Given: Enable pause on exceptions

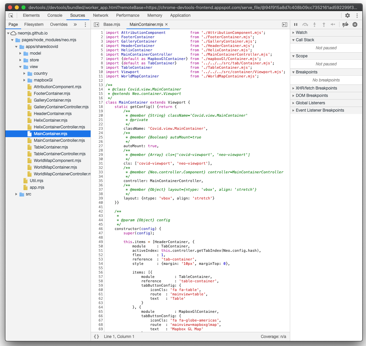Looking at the screenshot, I should pyautogui.click(x=355, y=24).
